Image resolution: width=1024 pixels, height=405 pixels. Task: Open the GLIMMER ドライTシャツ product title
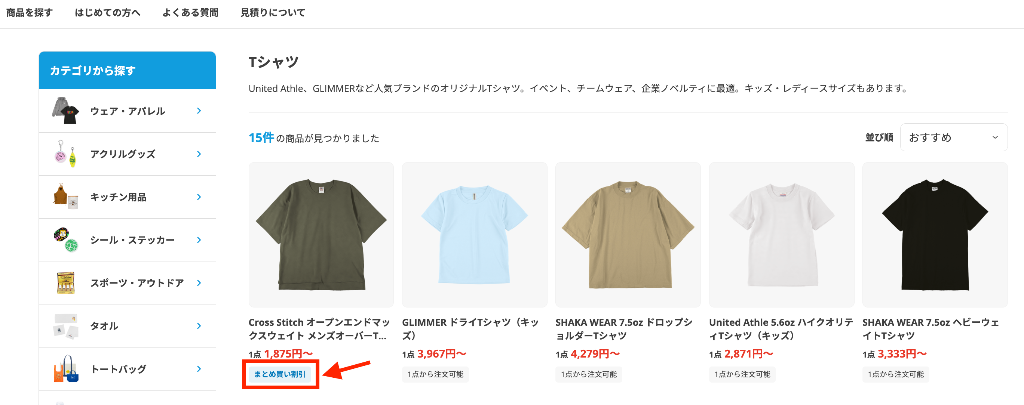(x=470, y=329)
